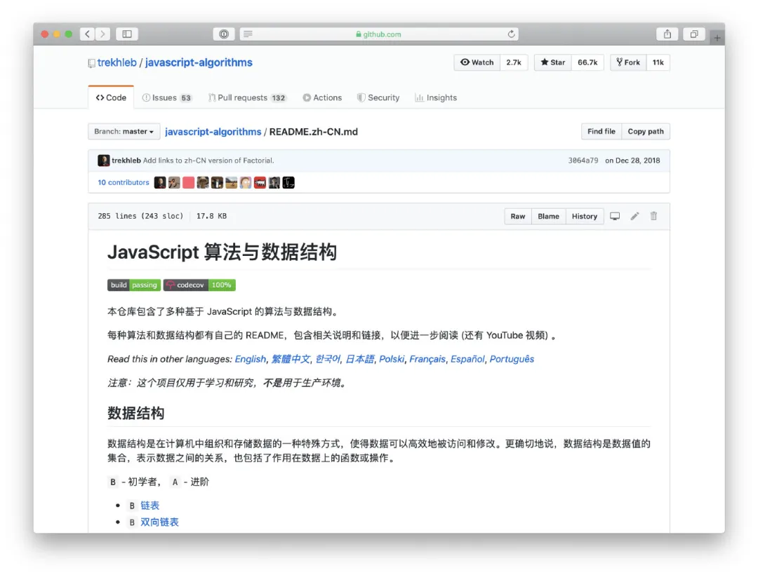Open the file History
Viewport: 758px width, 577px height.
click(x=585, y=217)
